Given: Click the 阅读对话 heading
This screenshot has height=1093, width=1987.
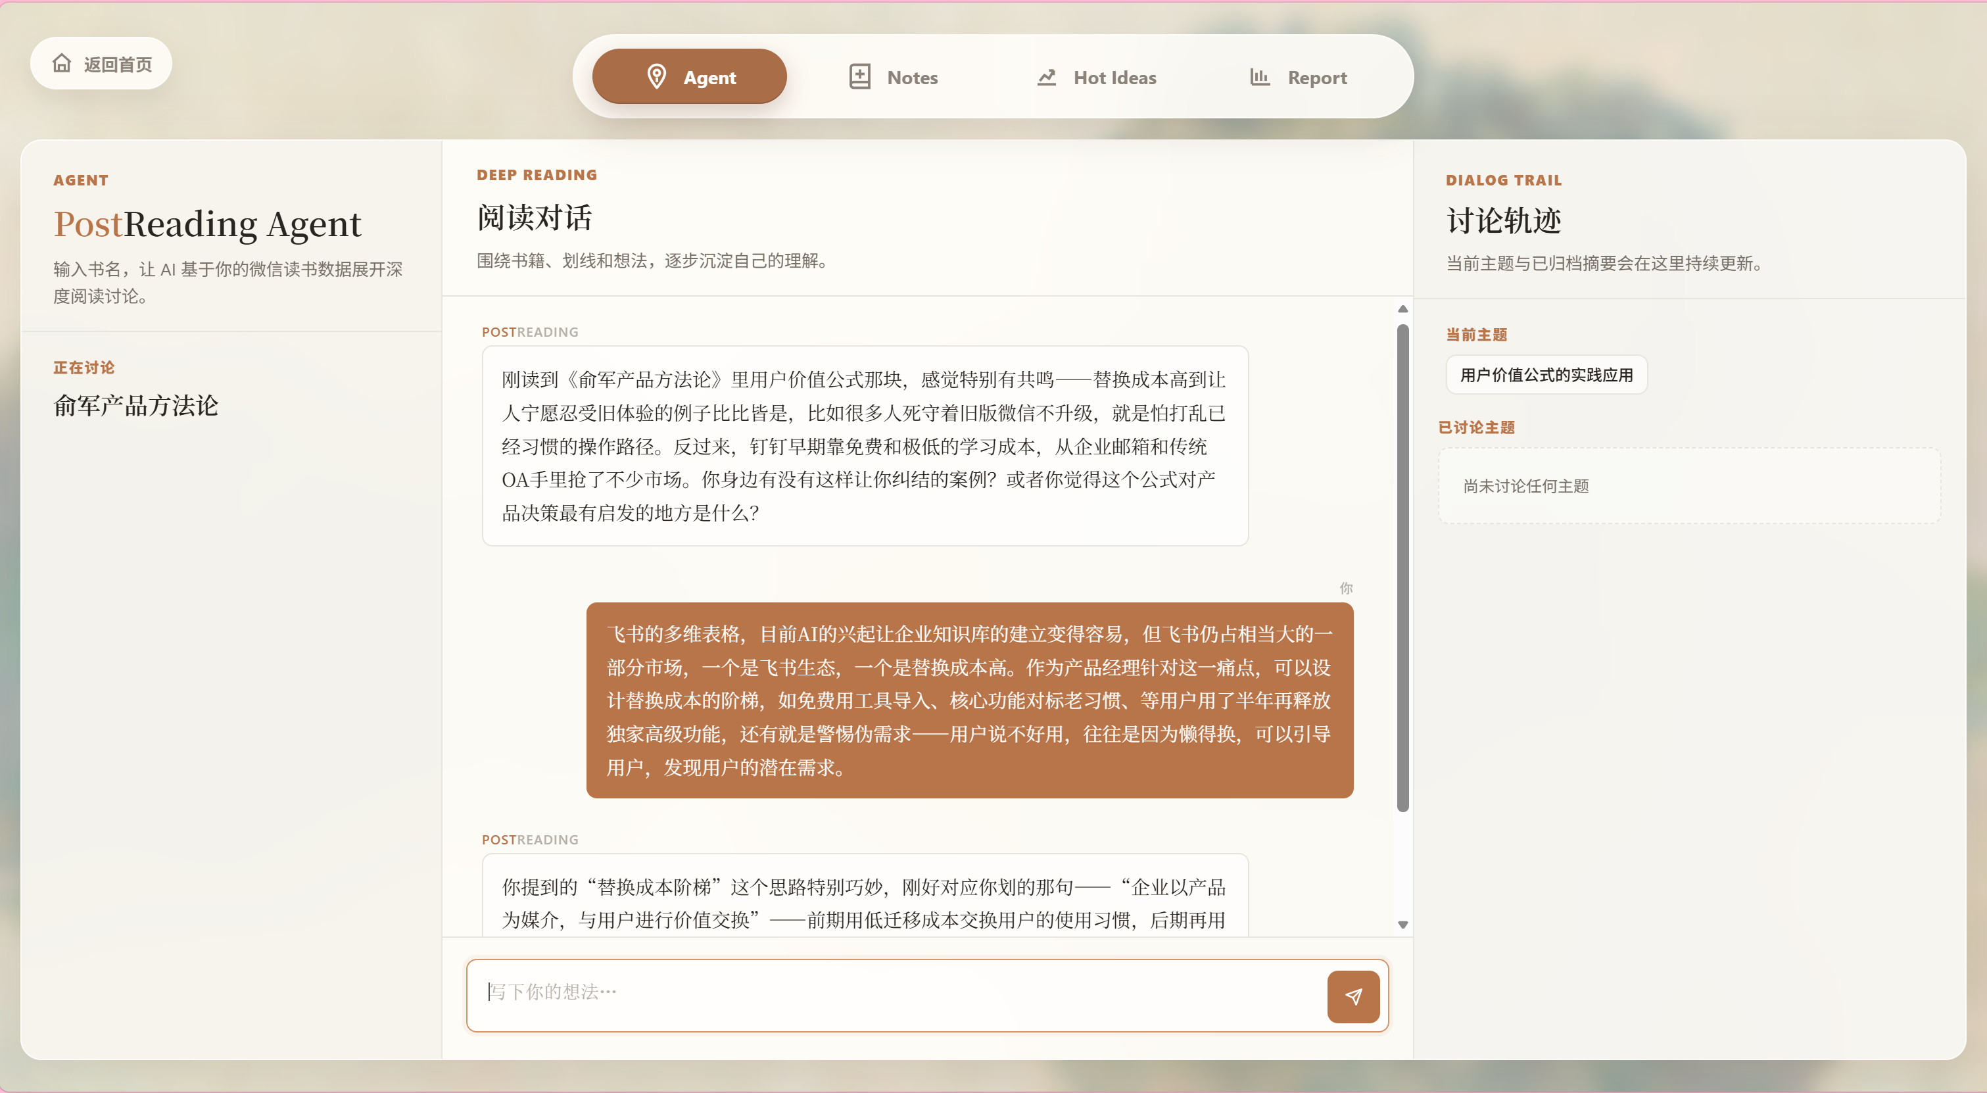Looking at the screenshot, I should click(x=534, y=218).
